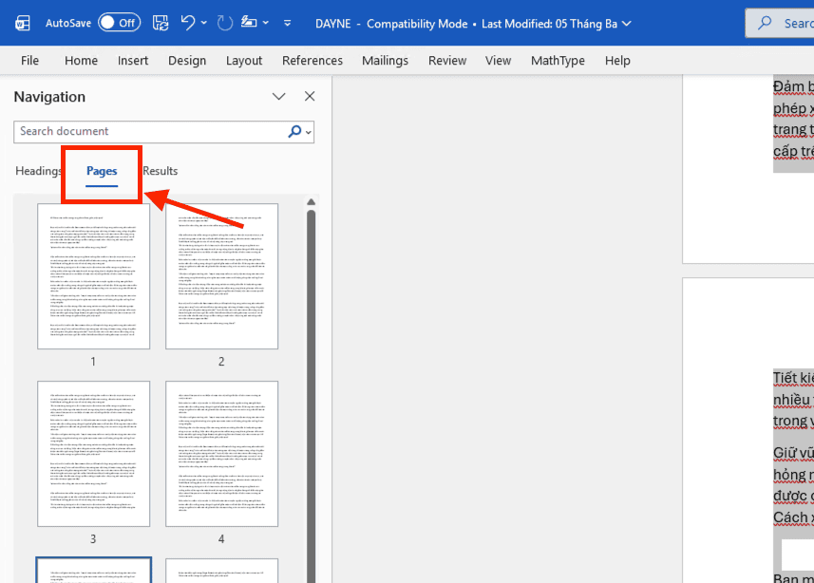Close the Navigation pane
Viewport: 814px width, 583px height.
click(x=310, y=96)
